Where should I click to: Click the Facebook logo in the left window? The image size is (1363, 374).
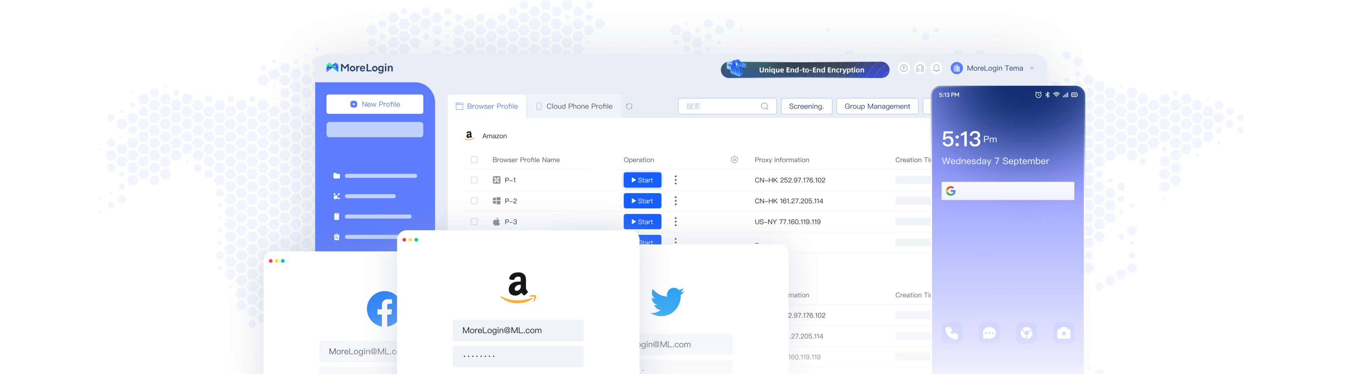coord(382,309)
